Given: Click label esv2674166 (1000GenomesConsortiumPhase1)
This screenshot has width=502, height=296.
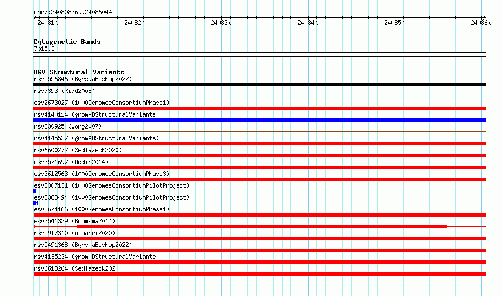Looking at the screenshot, I should (102, 209).
